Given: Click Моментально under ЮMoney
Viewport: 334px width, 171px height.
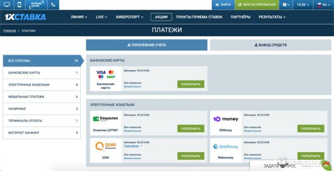Looking at the screenshot, I should pos(253,131).
